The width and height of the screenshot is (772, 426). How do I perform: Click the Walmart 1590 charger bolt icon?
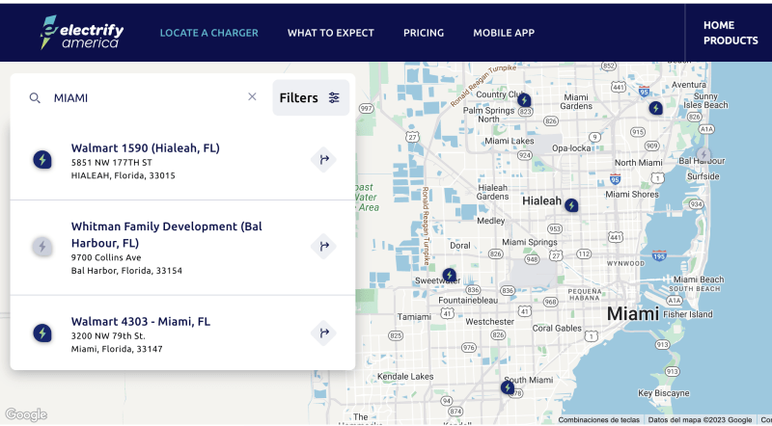[42, 159]
